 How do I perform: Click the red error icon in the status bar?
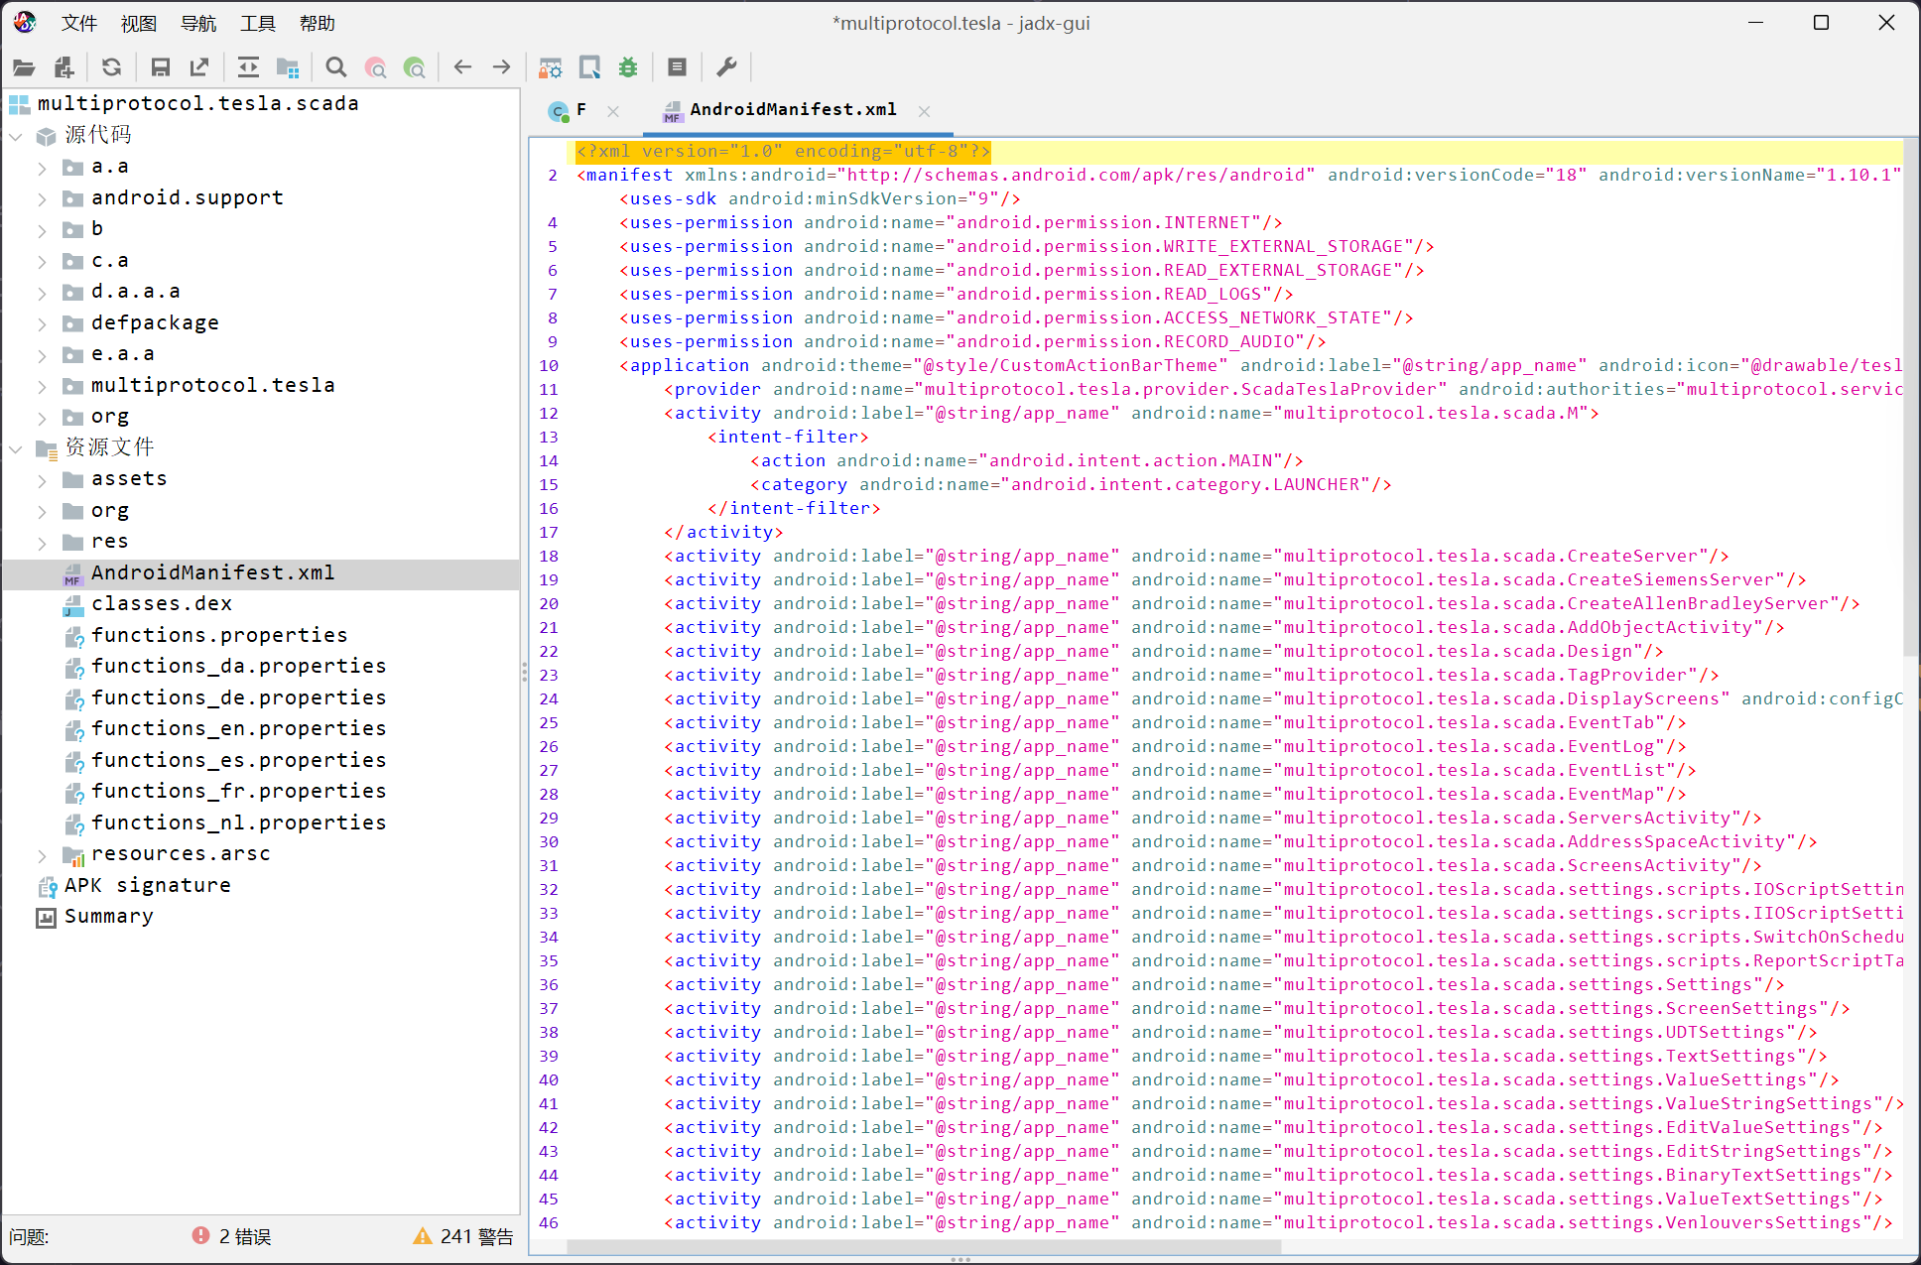pos(200,1235)
